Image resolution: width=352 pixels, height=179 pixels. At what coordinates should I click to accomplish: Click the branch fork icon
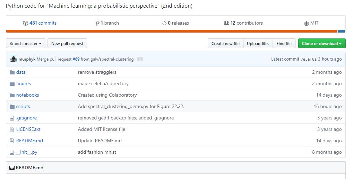97,23
